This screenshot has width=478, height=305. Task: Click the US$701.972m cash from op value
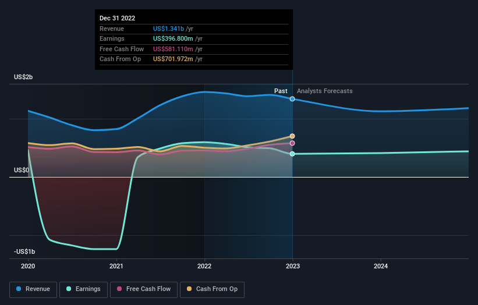point(173,59)
